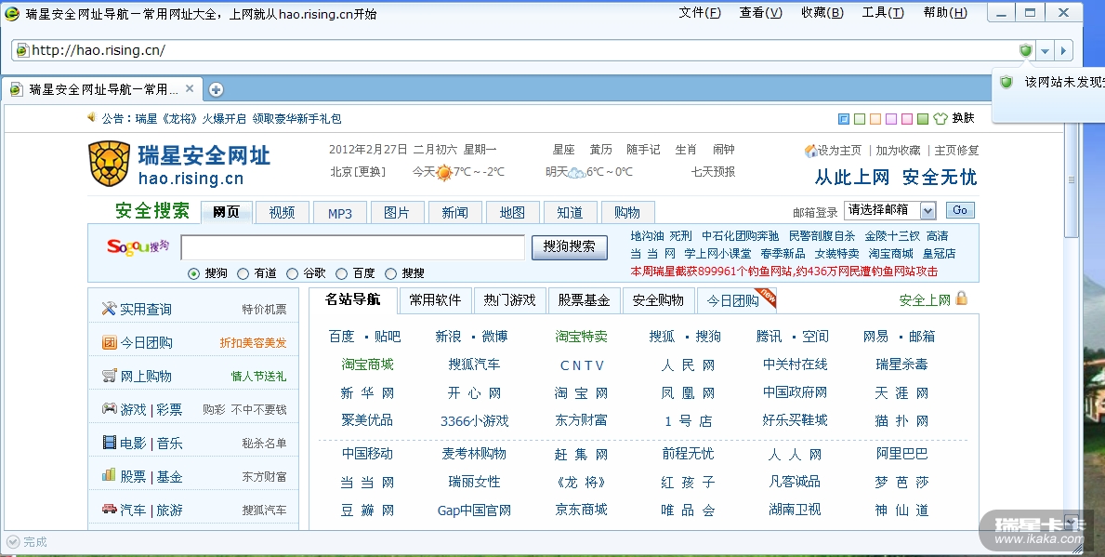Click the Sogou logo beside search box
The height and width of the screenshot is (557, 1105).
coord(138,246)
